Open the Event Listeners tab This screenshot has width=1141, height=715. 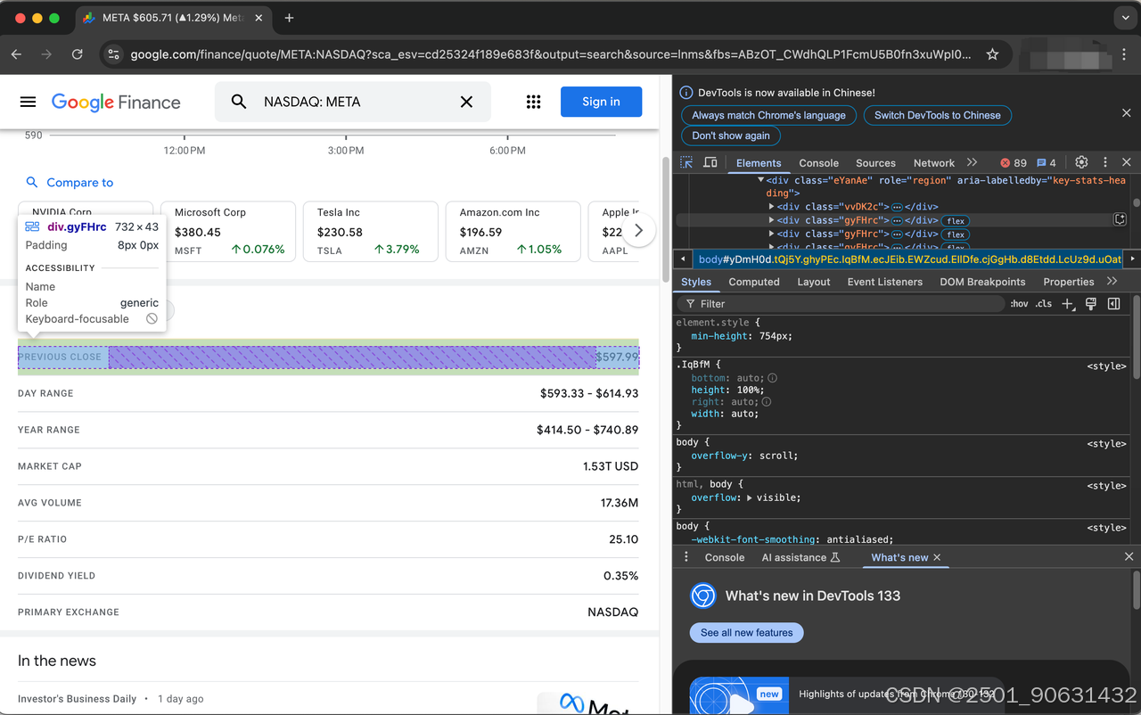point(884,282)
